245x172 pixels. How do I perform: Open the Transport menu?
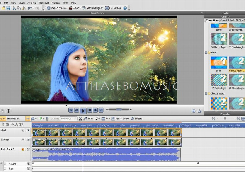pyautogui.click(x=44, y=3)
